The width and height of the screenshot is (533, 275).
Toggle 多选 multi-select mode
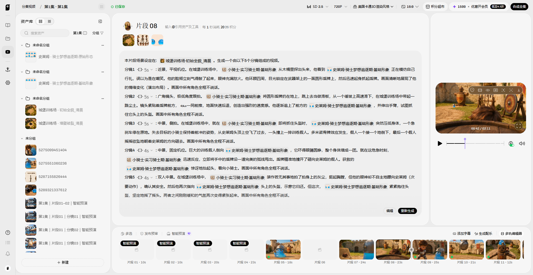click(127, 234)
